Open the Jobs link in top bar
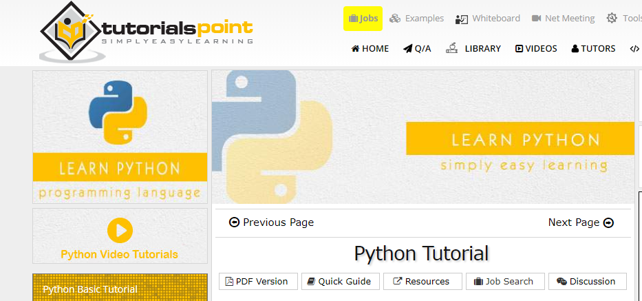642x301 pixels. [363, 19]
